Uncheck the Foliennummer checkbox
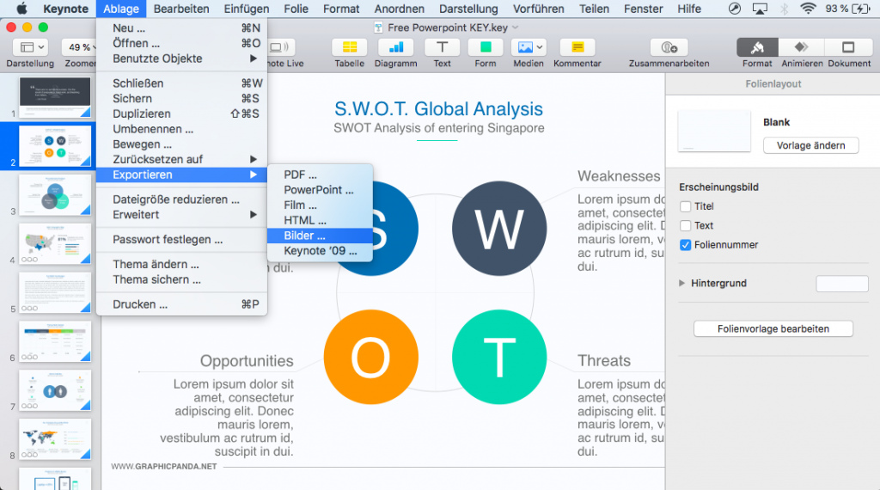This screenshot has width=880, height=490. point(685,245)
